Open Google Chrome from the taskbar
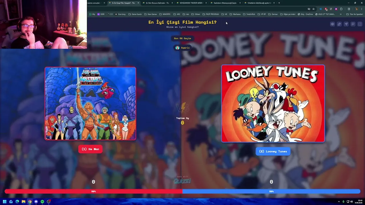Image resolution: width=365 pixels, height=205 pixels. (x=30, y=202)
